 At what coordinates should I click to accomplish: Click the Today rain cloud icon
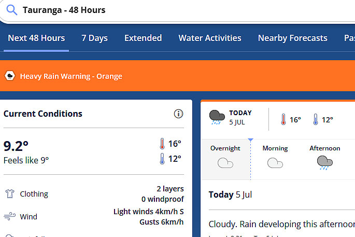tap(217, 117)
